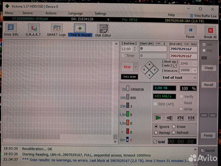Open the timeout ms dropdown

point(195,70)
